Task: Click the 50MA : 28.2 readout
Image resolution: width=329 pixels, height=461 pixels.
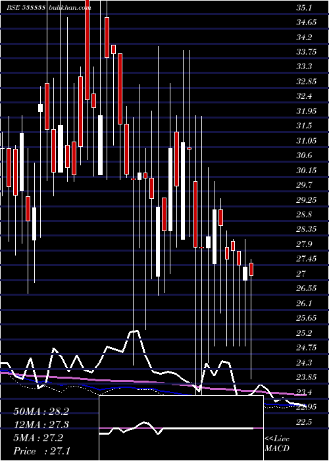Action: pyautogui.click(x=41, y=412)
